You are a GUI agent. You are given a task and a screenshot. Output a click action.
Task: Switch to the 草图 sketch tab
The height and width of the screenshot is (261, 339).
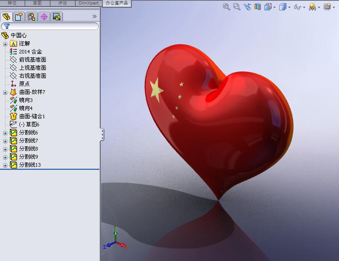point(37,3)
